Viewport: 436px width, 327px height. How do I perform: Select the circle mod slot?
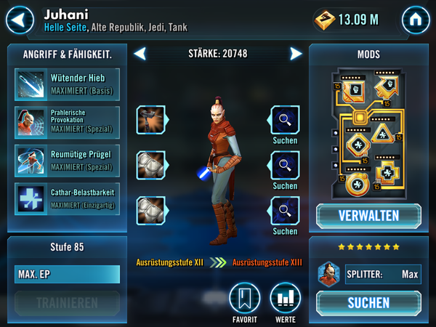click(358, 185)
